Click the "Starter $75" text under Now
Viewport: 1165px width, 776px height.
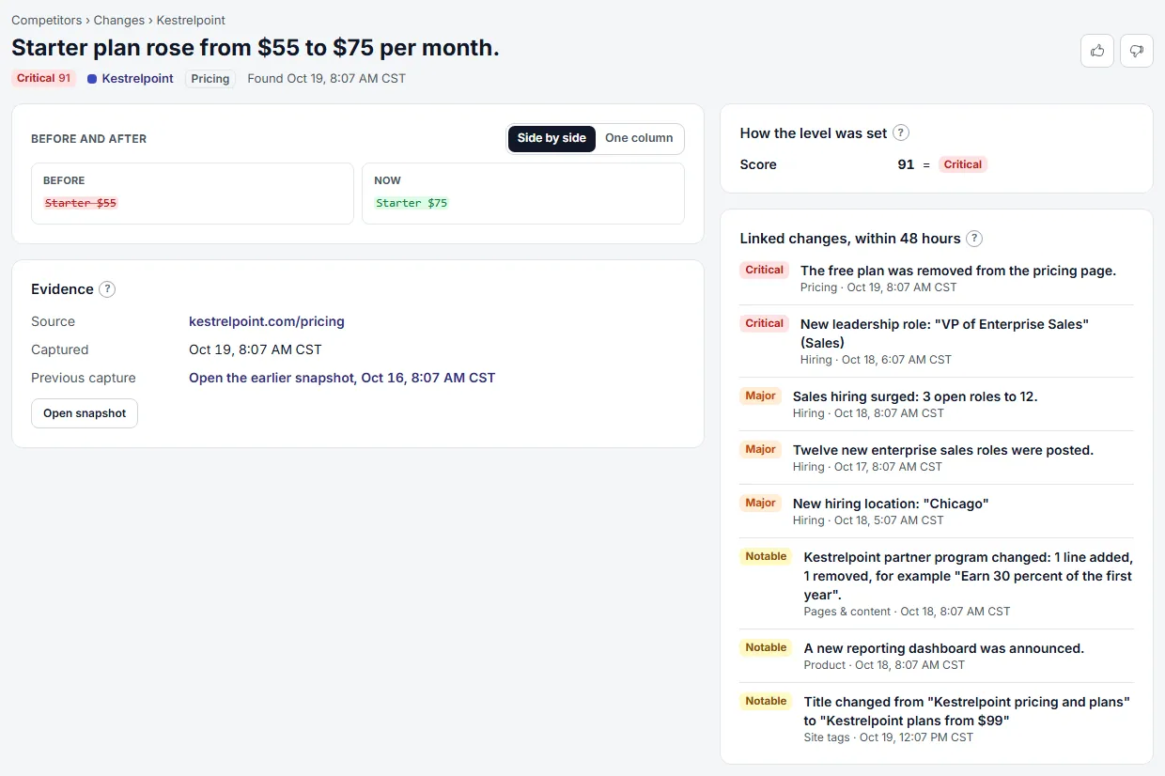(x=412, y=203)
